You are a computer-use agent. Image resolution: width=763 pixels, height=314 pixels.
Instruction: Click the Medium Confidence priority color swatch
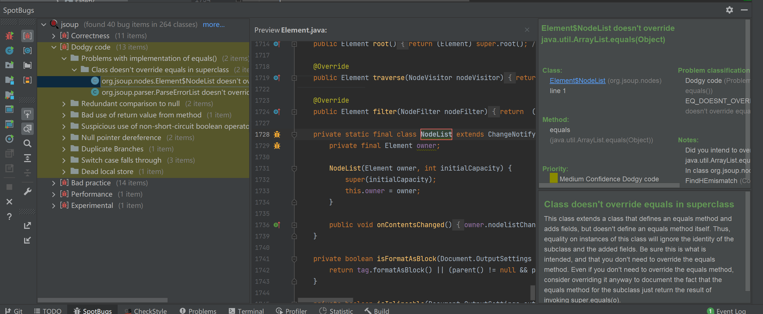coord(553,178)
